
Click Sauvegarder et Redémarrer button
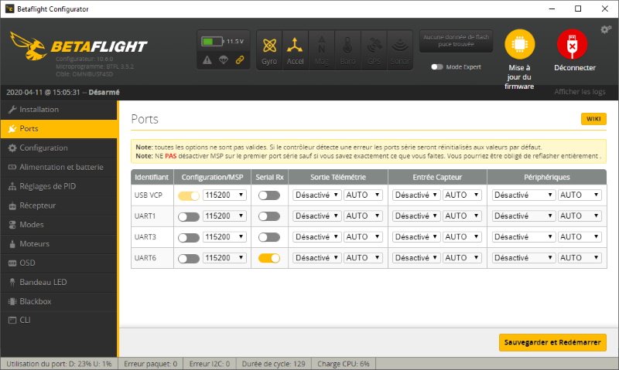pyautogui.click(x=552, y=342)
